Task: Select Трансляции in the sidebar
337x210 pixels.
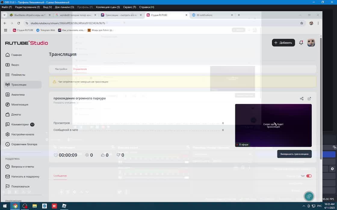Action: point(23,85)
